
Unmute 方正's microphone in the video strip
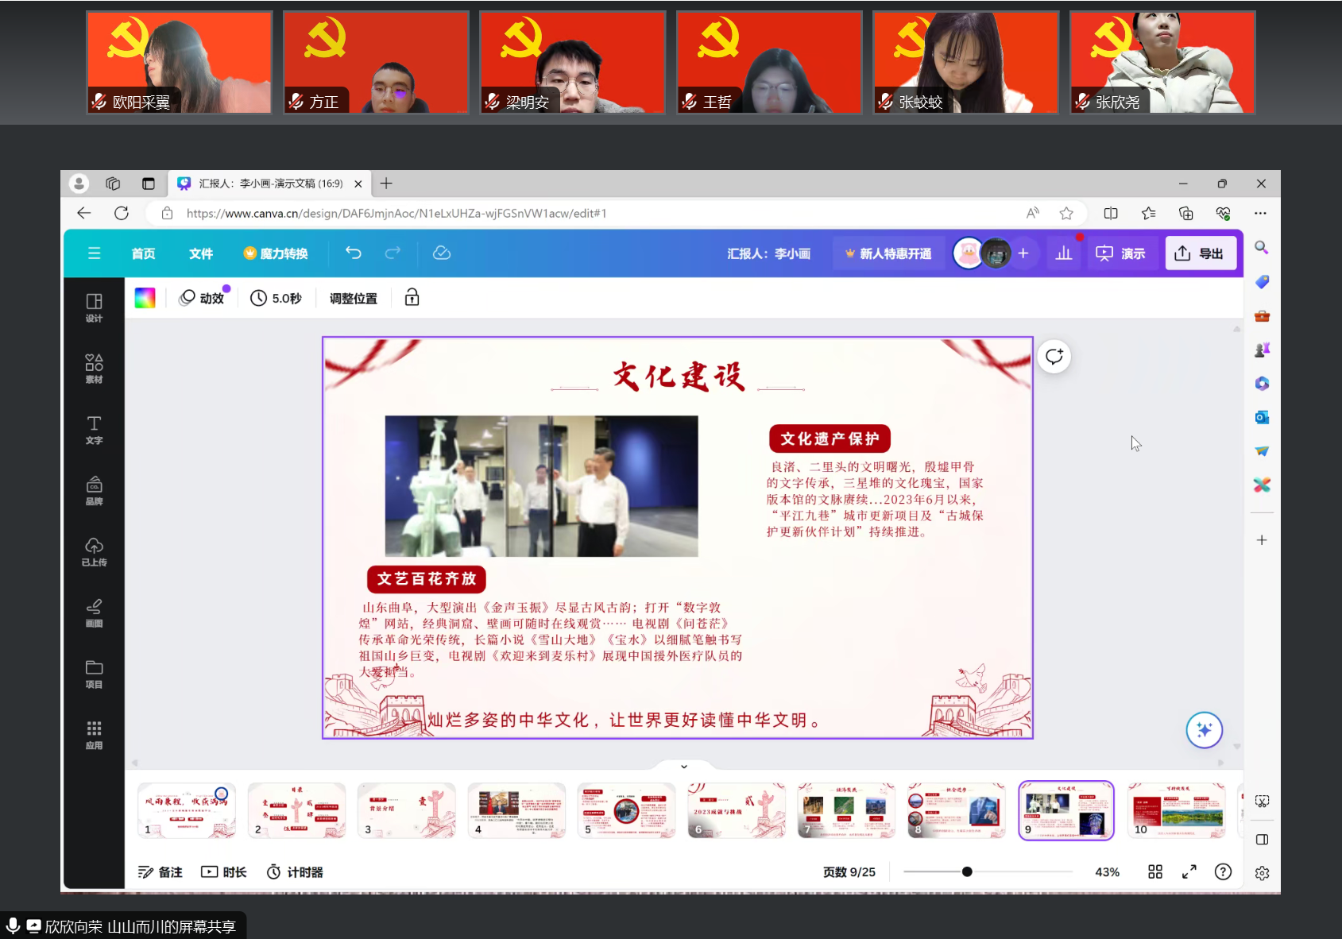click(x=294, y=102)
